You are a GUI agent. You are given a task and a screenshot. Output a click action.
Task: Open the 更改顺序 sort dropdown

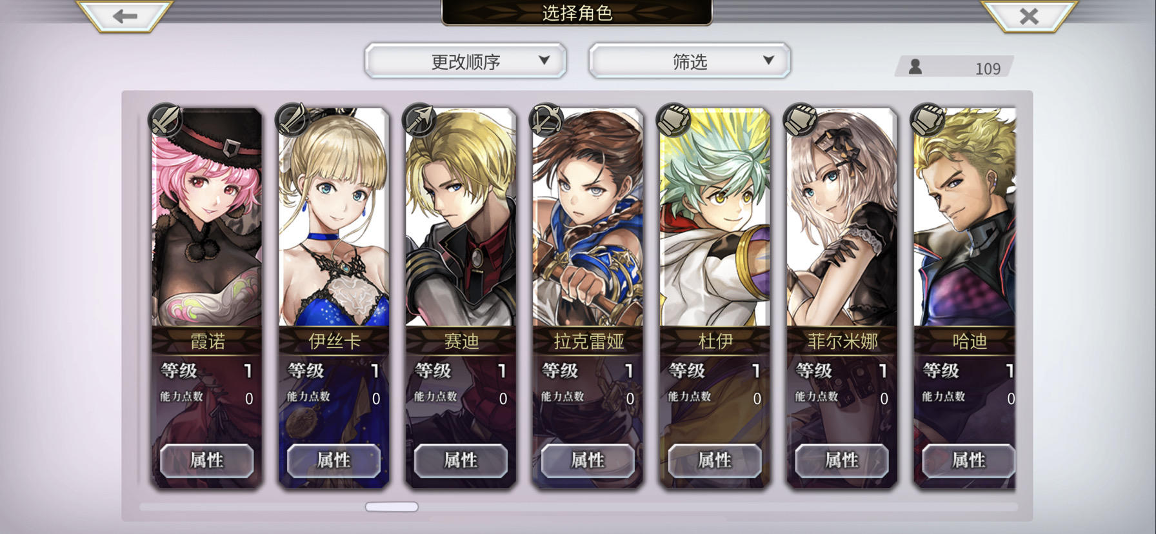(466, 61)
